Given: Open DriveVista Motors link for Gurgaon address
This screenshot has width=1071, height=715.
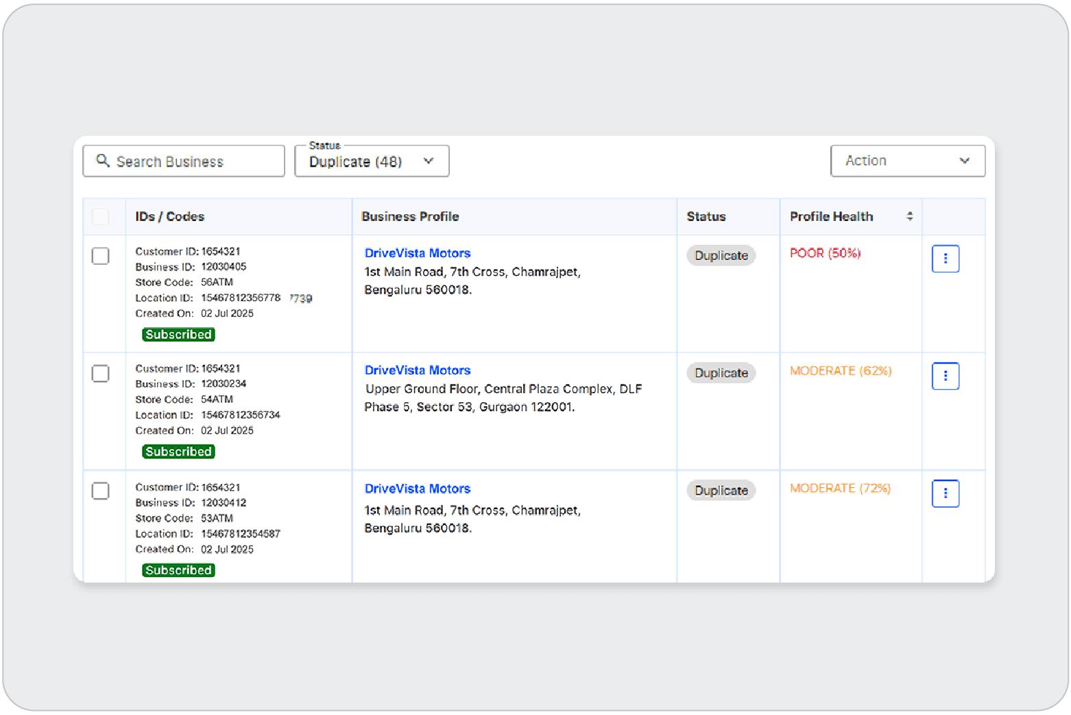Looking at the screenshot, I should (417, 371).
